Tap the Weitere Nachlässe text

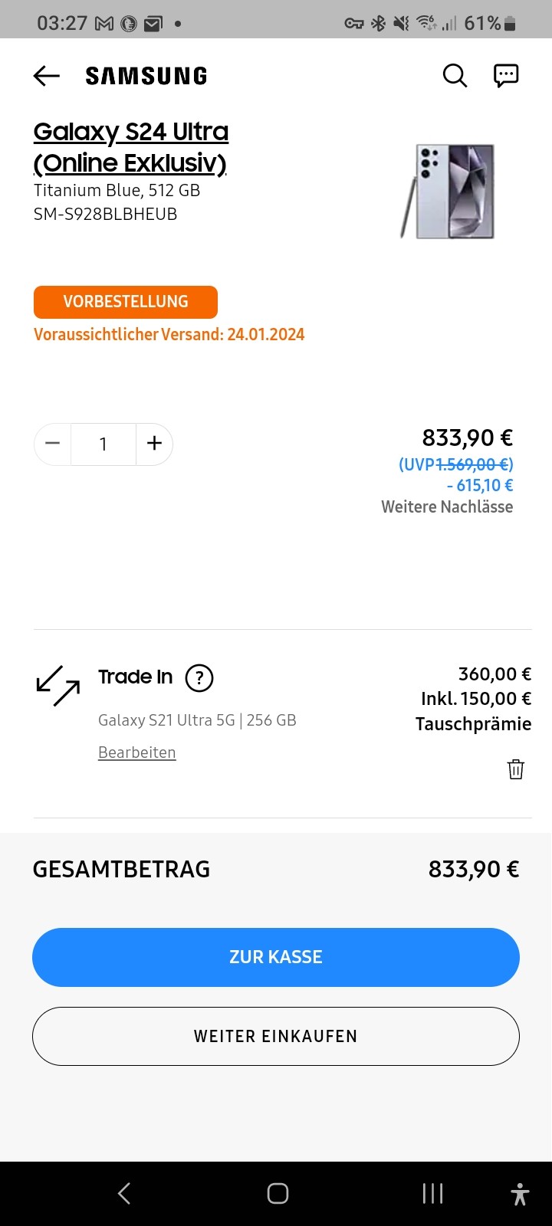point(447,506)
